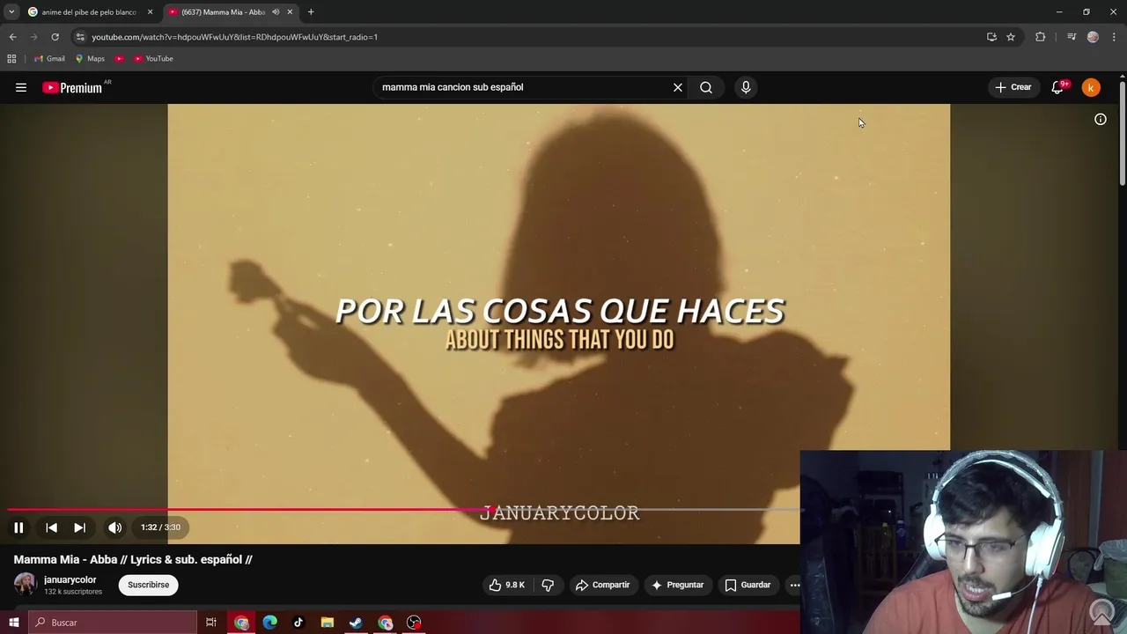Share the video via Compartir
Viewport: 1127px width, 634px height.
coord(602,585)
